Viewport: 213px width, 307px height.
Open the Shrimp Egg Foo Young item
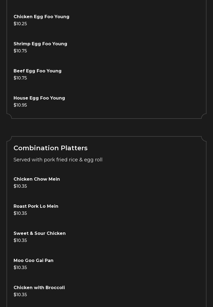40,44
